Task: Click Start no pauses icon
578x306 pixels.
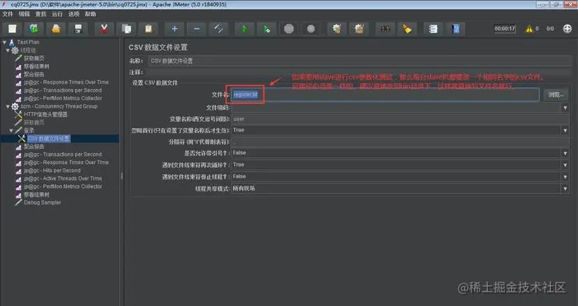Action: point(267,29)
